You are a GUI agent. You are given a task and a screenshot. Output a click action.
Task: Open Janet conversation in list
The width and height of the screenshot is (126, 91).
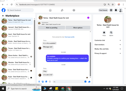click(17, 35)
